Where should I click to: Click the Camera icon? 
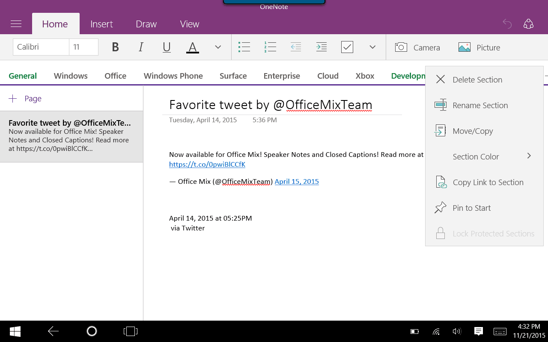click(401, 47)
